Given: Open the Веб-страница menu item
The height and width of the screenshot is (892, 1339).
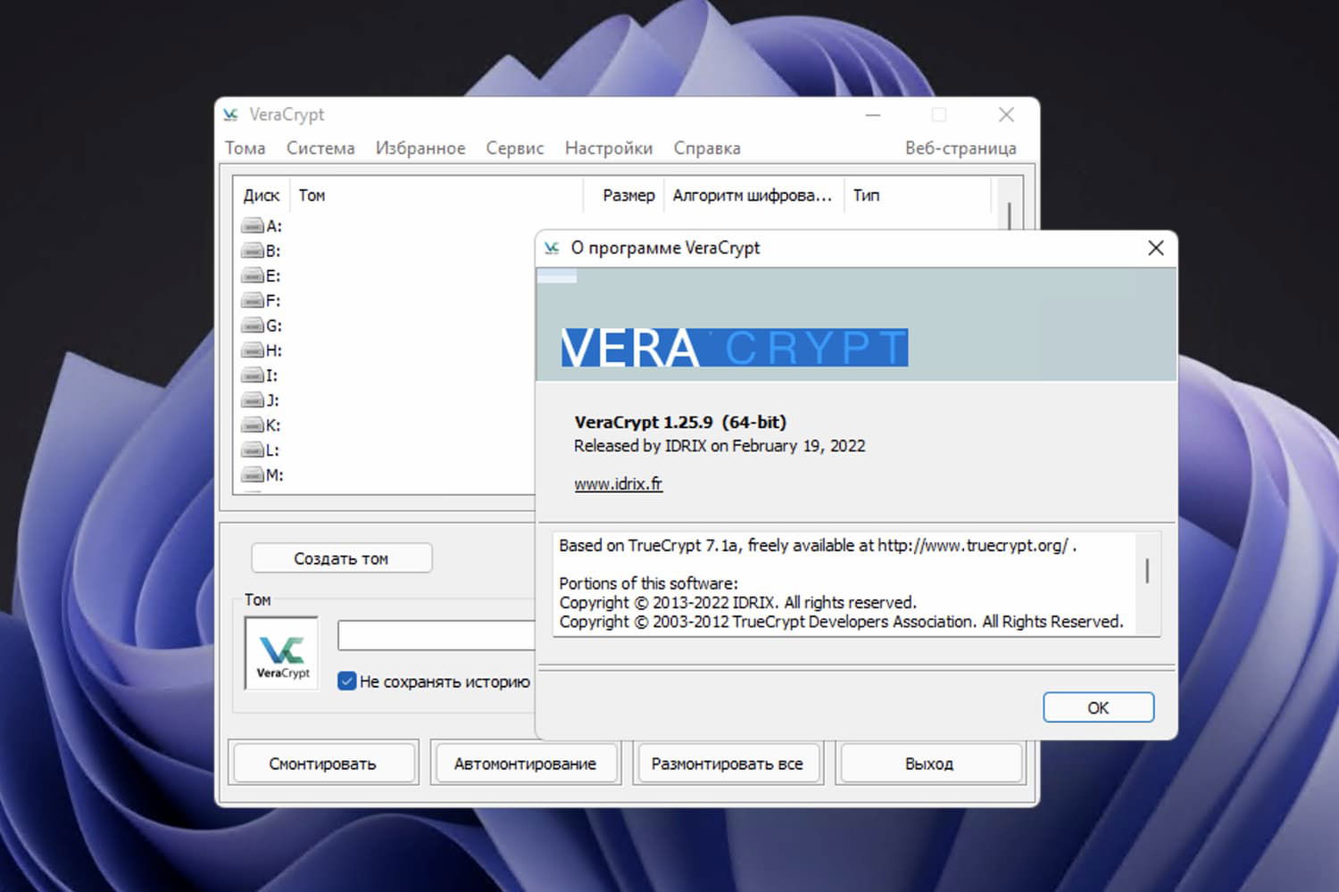Looking at the screenshot, I should [x=961, y=148].
